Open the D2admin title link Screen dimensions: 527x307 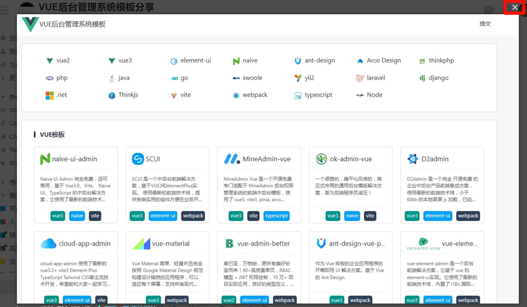(435, 159)
